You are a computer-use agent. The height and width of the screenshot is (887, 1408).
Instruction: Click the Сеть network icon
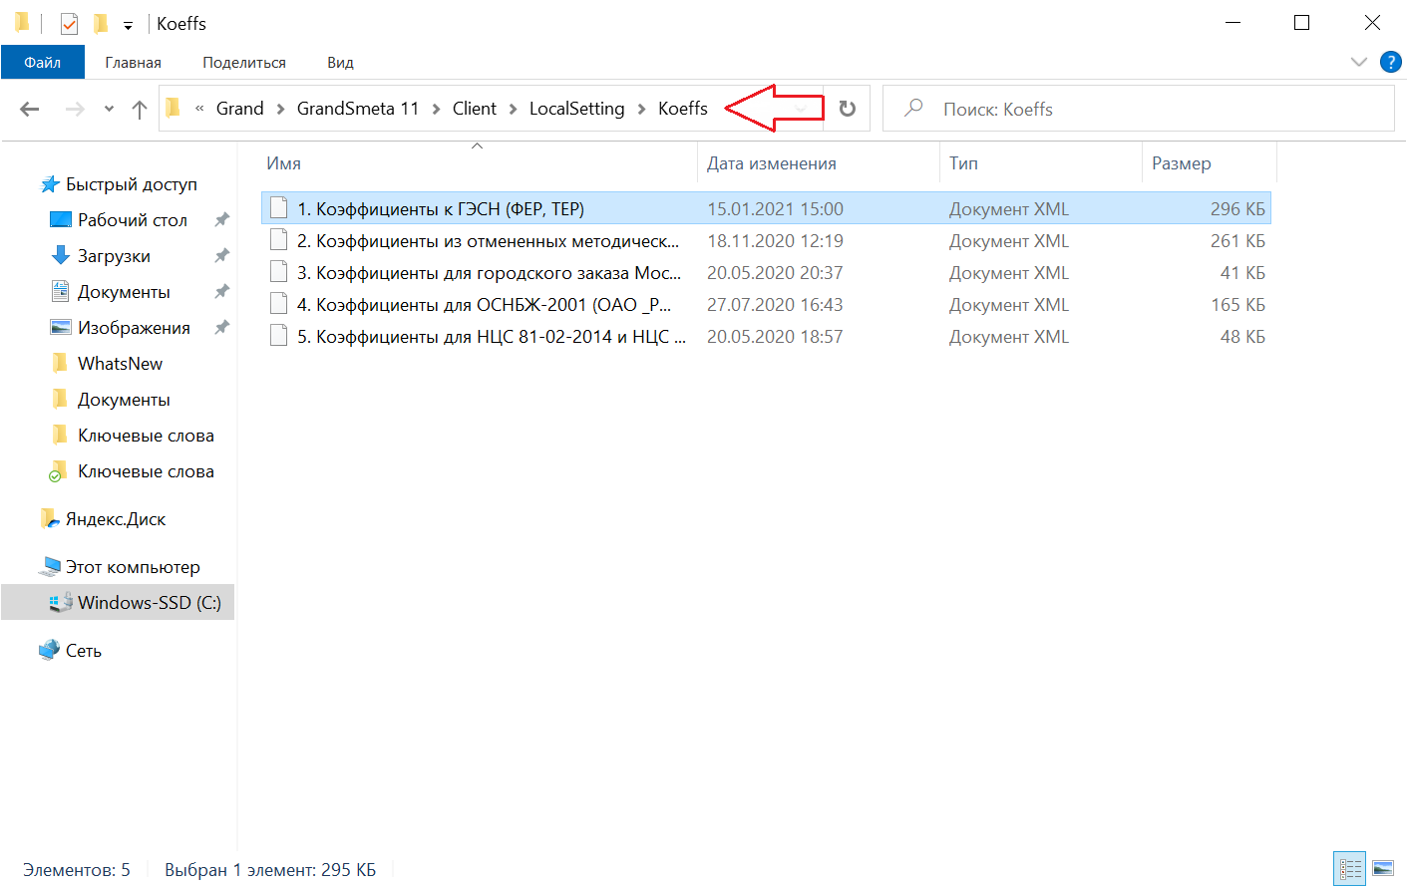50,650
